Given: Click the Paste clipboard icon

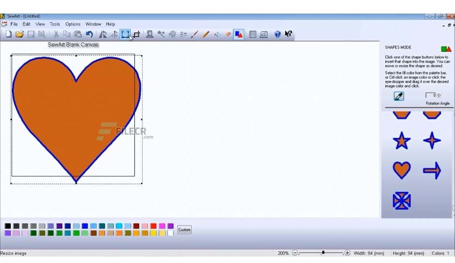Looking at the screenshot, I should [x=78, y=34].
